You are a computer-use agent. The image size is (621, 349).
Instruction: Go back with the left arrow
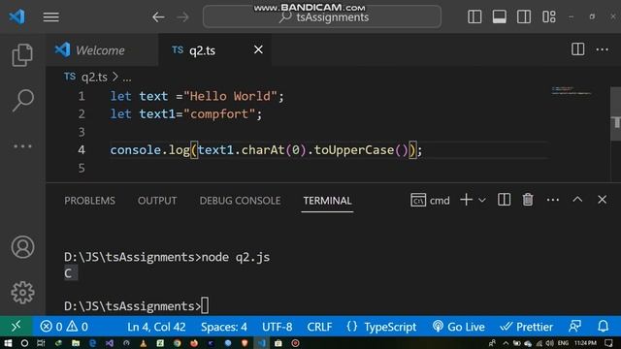click(158, 17)
